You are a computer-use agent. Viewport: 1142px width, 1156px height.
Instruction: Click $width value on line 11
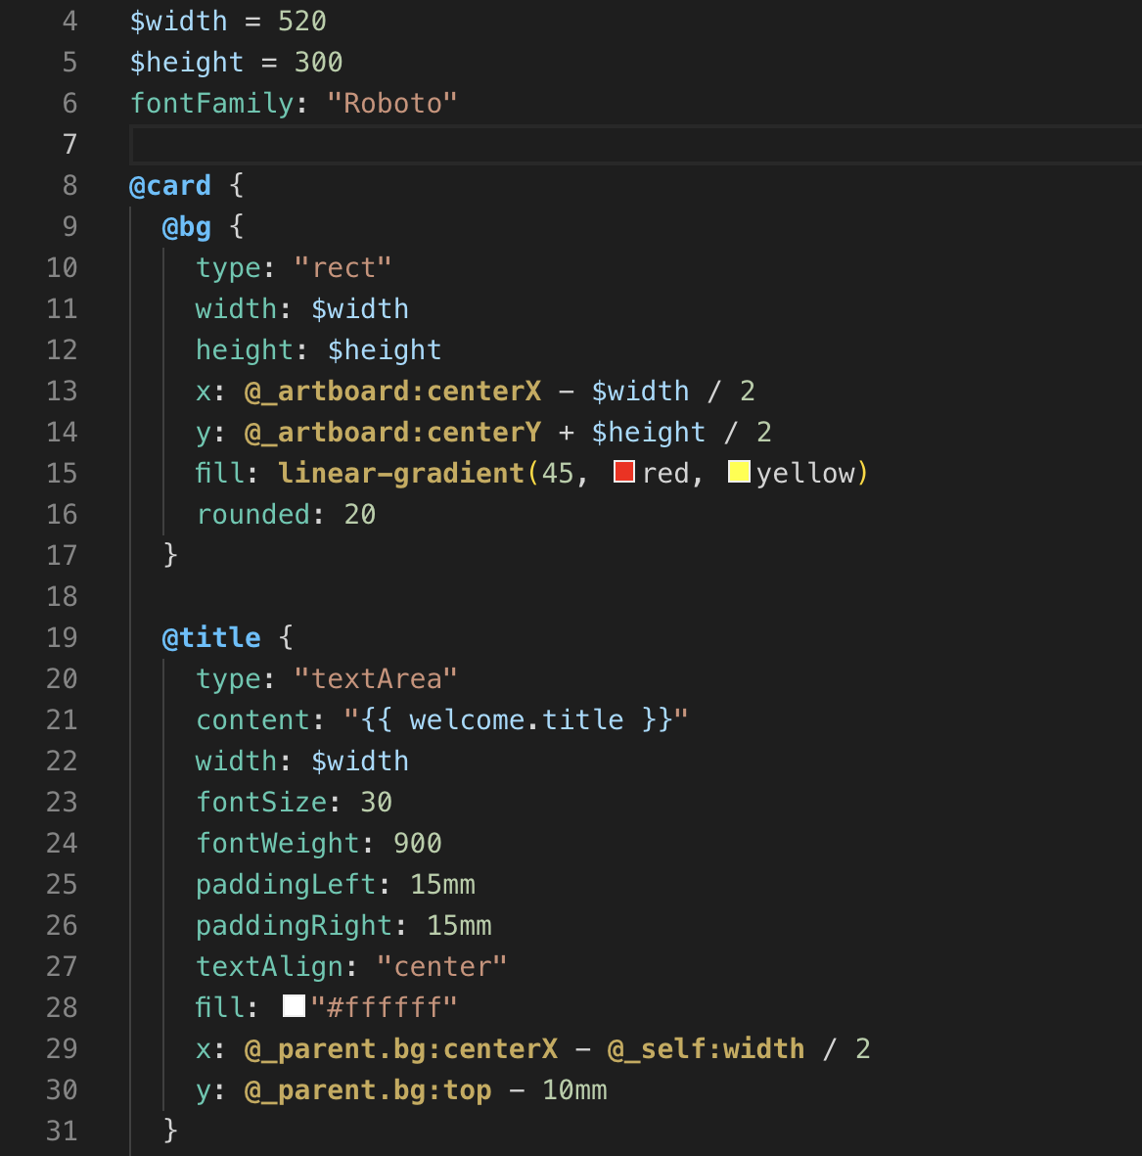point(360,309)
